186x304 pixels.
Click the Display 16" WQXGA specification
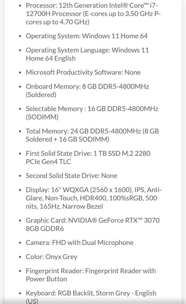(94, 198)
